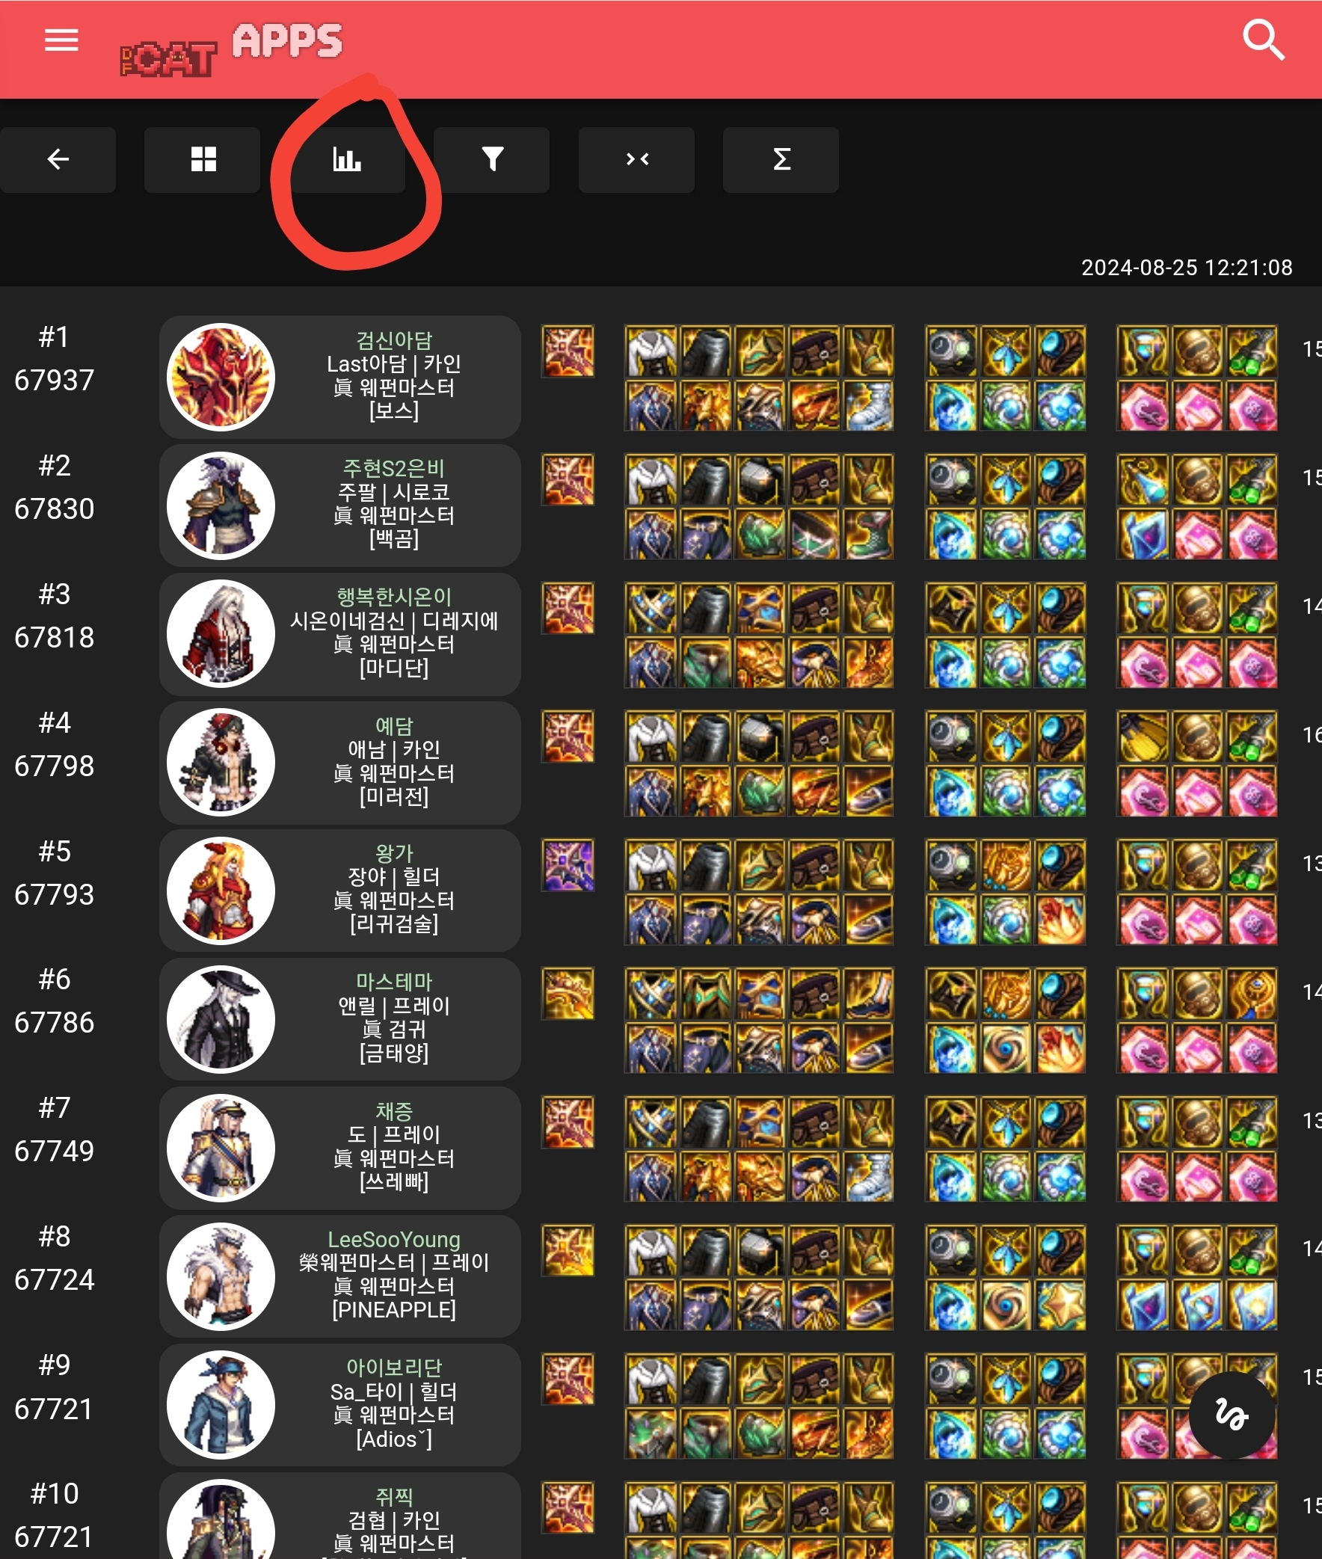Open the bar chart statistics button

tap(347, 160)
